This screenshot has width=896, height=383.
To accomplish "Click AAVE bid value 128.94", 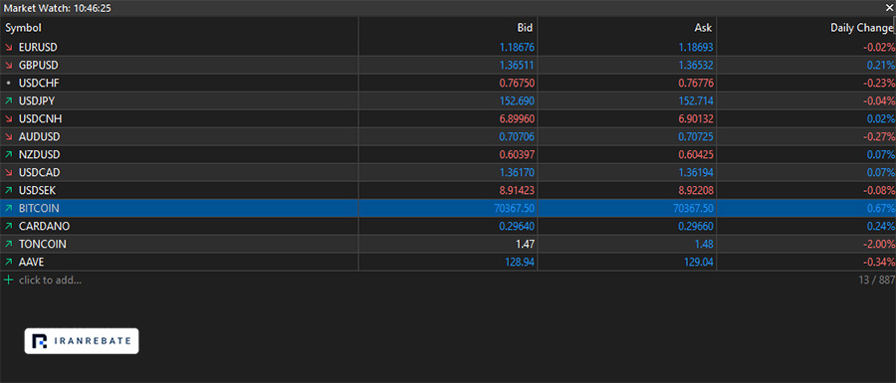I will click(520, 262).
